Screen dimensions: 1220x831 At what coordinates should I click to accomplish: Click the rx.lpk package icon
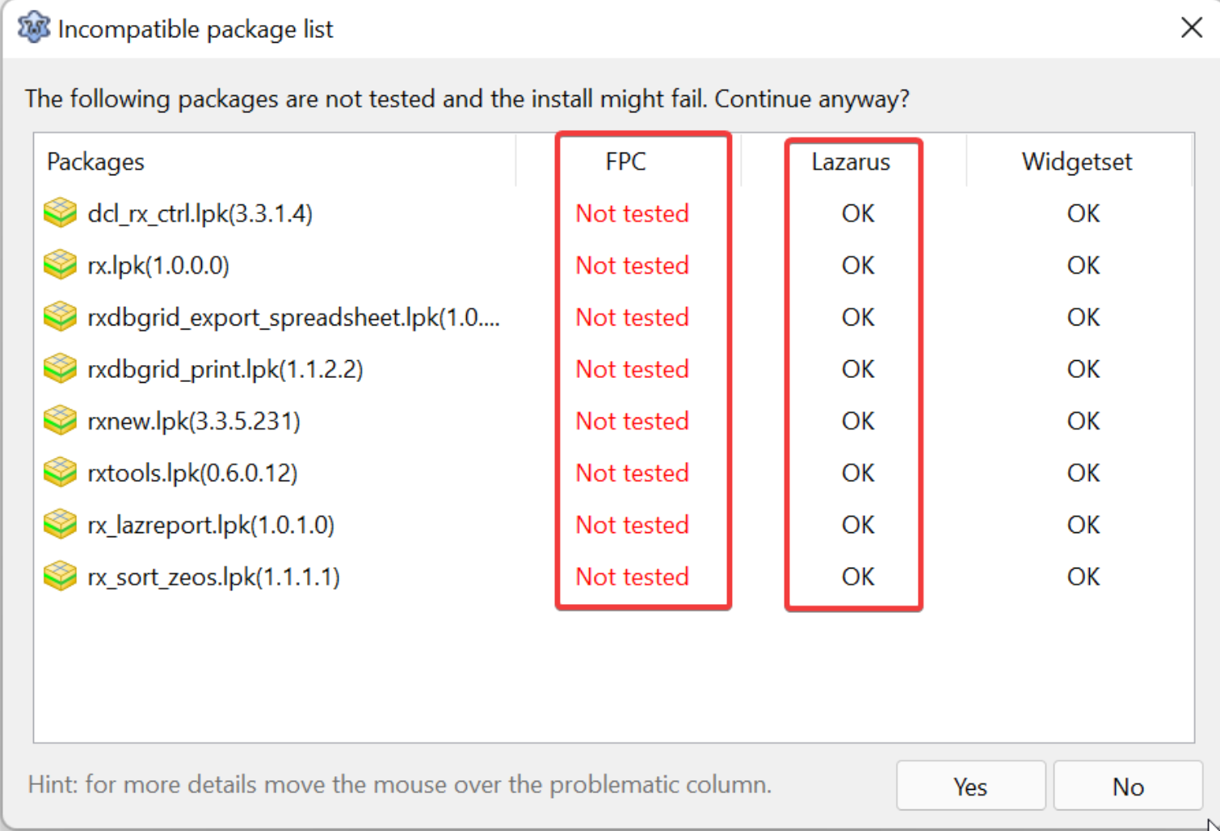60,265
